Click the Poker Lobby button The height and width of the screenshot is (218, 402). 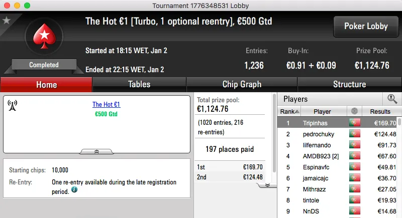[x=365, y=27]
